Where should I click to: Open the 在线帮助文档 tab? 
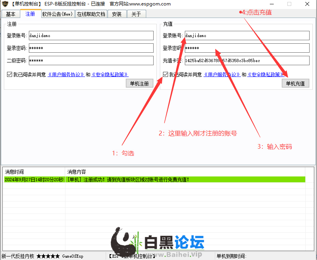point(91,14)
